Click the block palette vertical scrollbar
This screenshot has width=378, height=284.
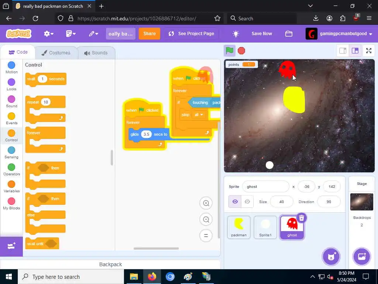(112, 158)
